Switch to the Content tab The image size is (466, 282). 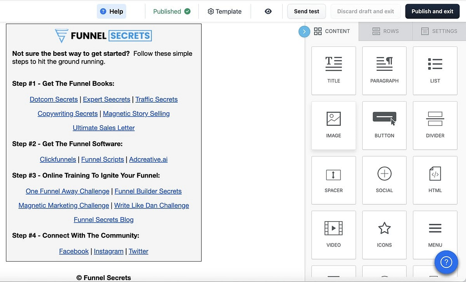332,31
